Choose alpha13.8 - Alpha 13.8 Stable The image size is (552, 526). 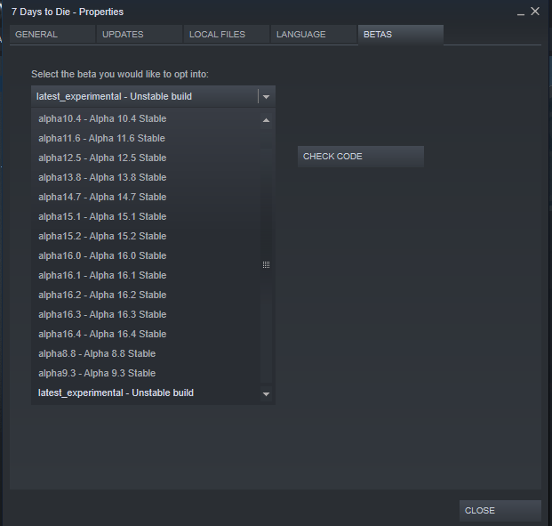(146, 177)
